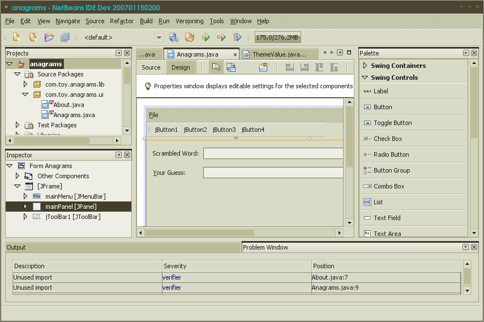Select Button Group component in Palette

click(413, 170)
